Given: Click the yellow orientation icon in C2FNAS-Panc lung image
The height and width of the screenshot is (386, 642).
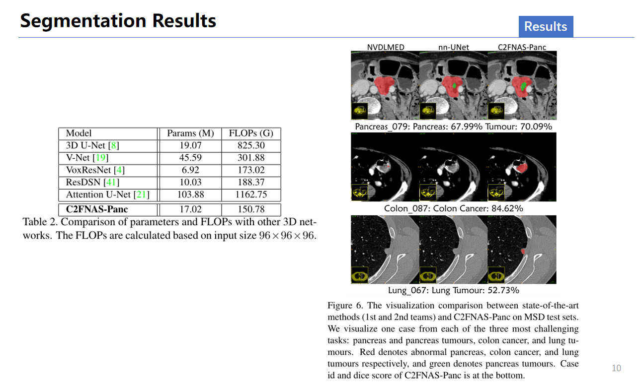Looking at the screenshot, I should tap(496, 275).
